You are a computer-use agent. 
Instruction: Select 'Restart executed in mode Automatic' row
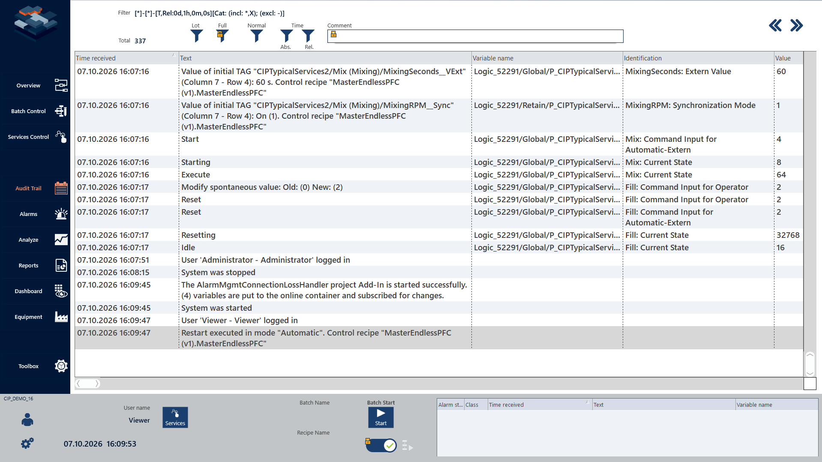click(x=439, y=338)
